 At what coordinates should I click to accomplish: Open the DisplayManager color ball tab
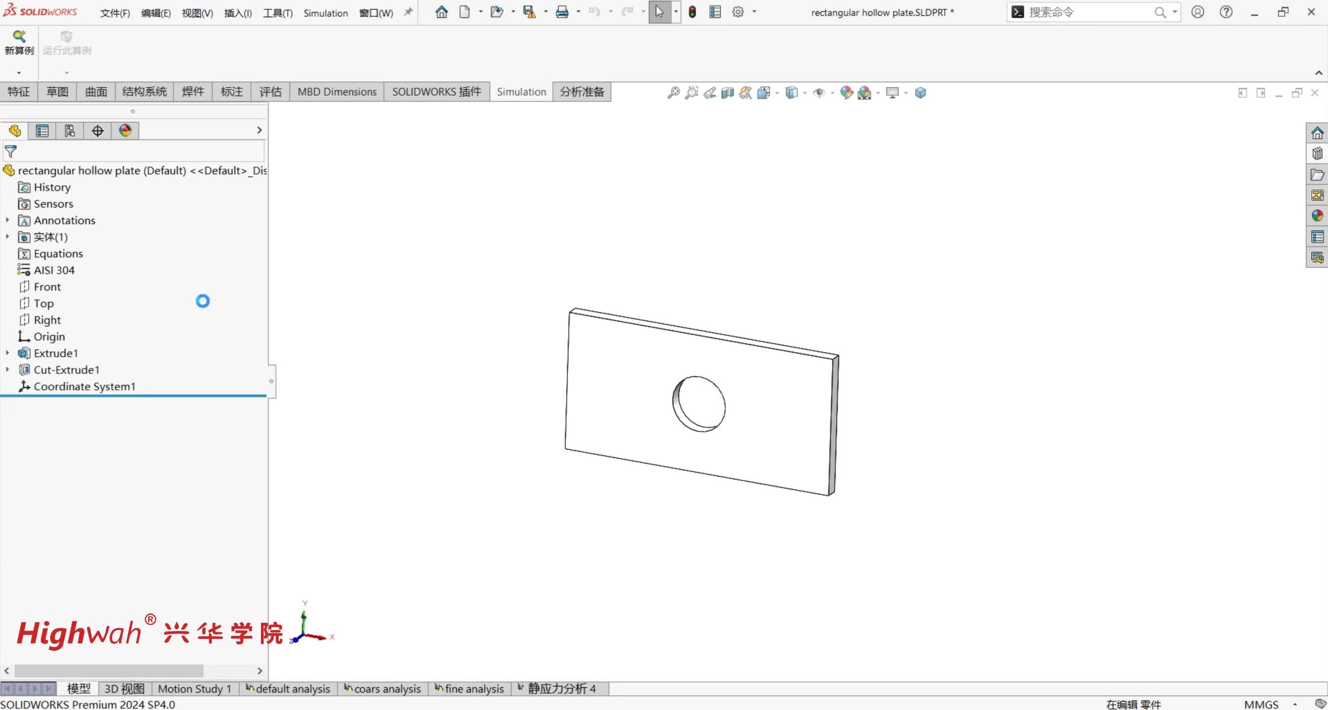125,130
